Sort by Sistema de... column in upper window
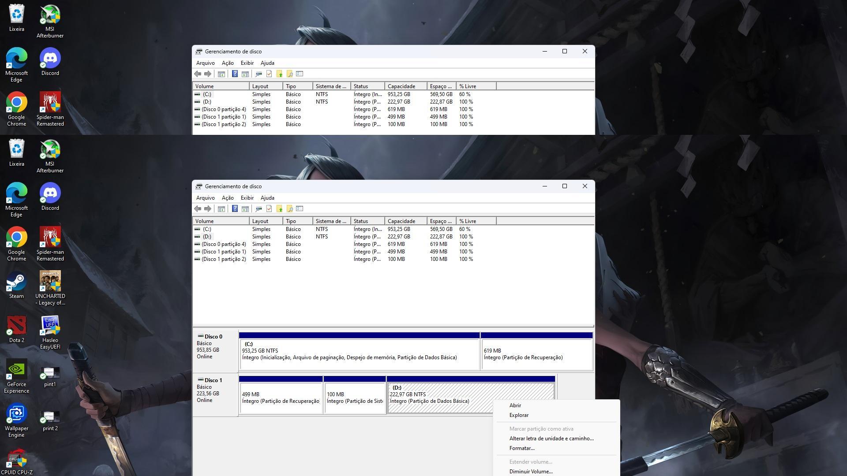847x476 pixels. pos(332,86)
